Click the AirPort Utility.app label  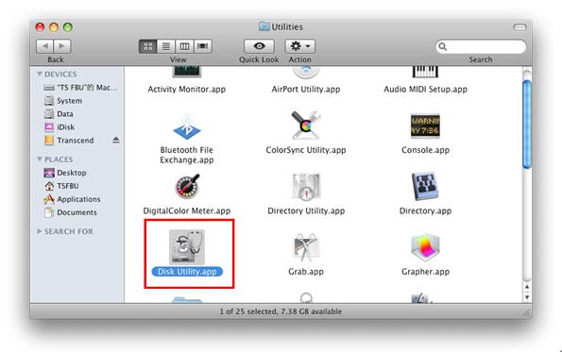[x=306, y=89]
